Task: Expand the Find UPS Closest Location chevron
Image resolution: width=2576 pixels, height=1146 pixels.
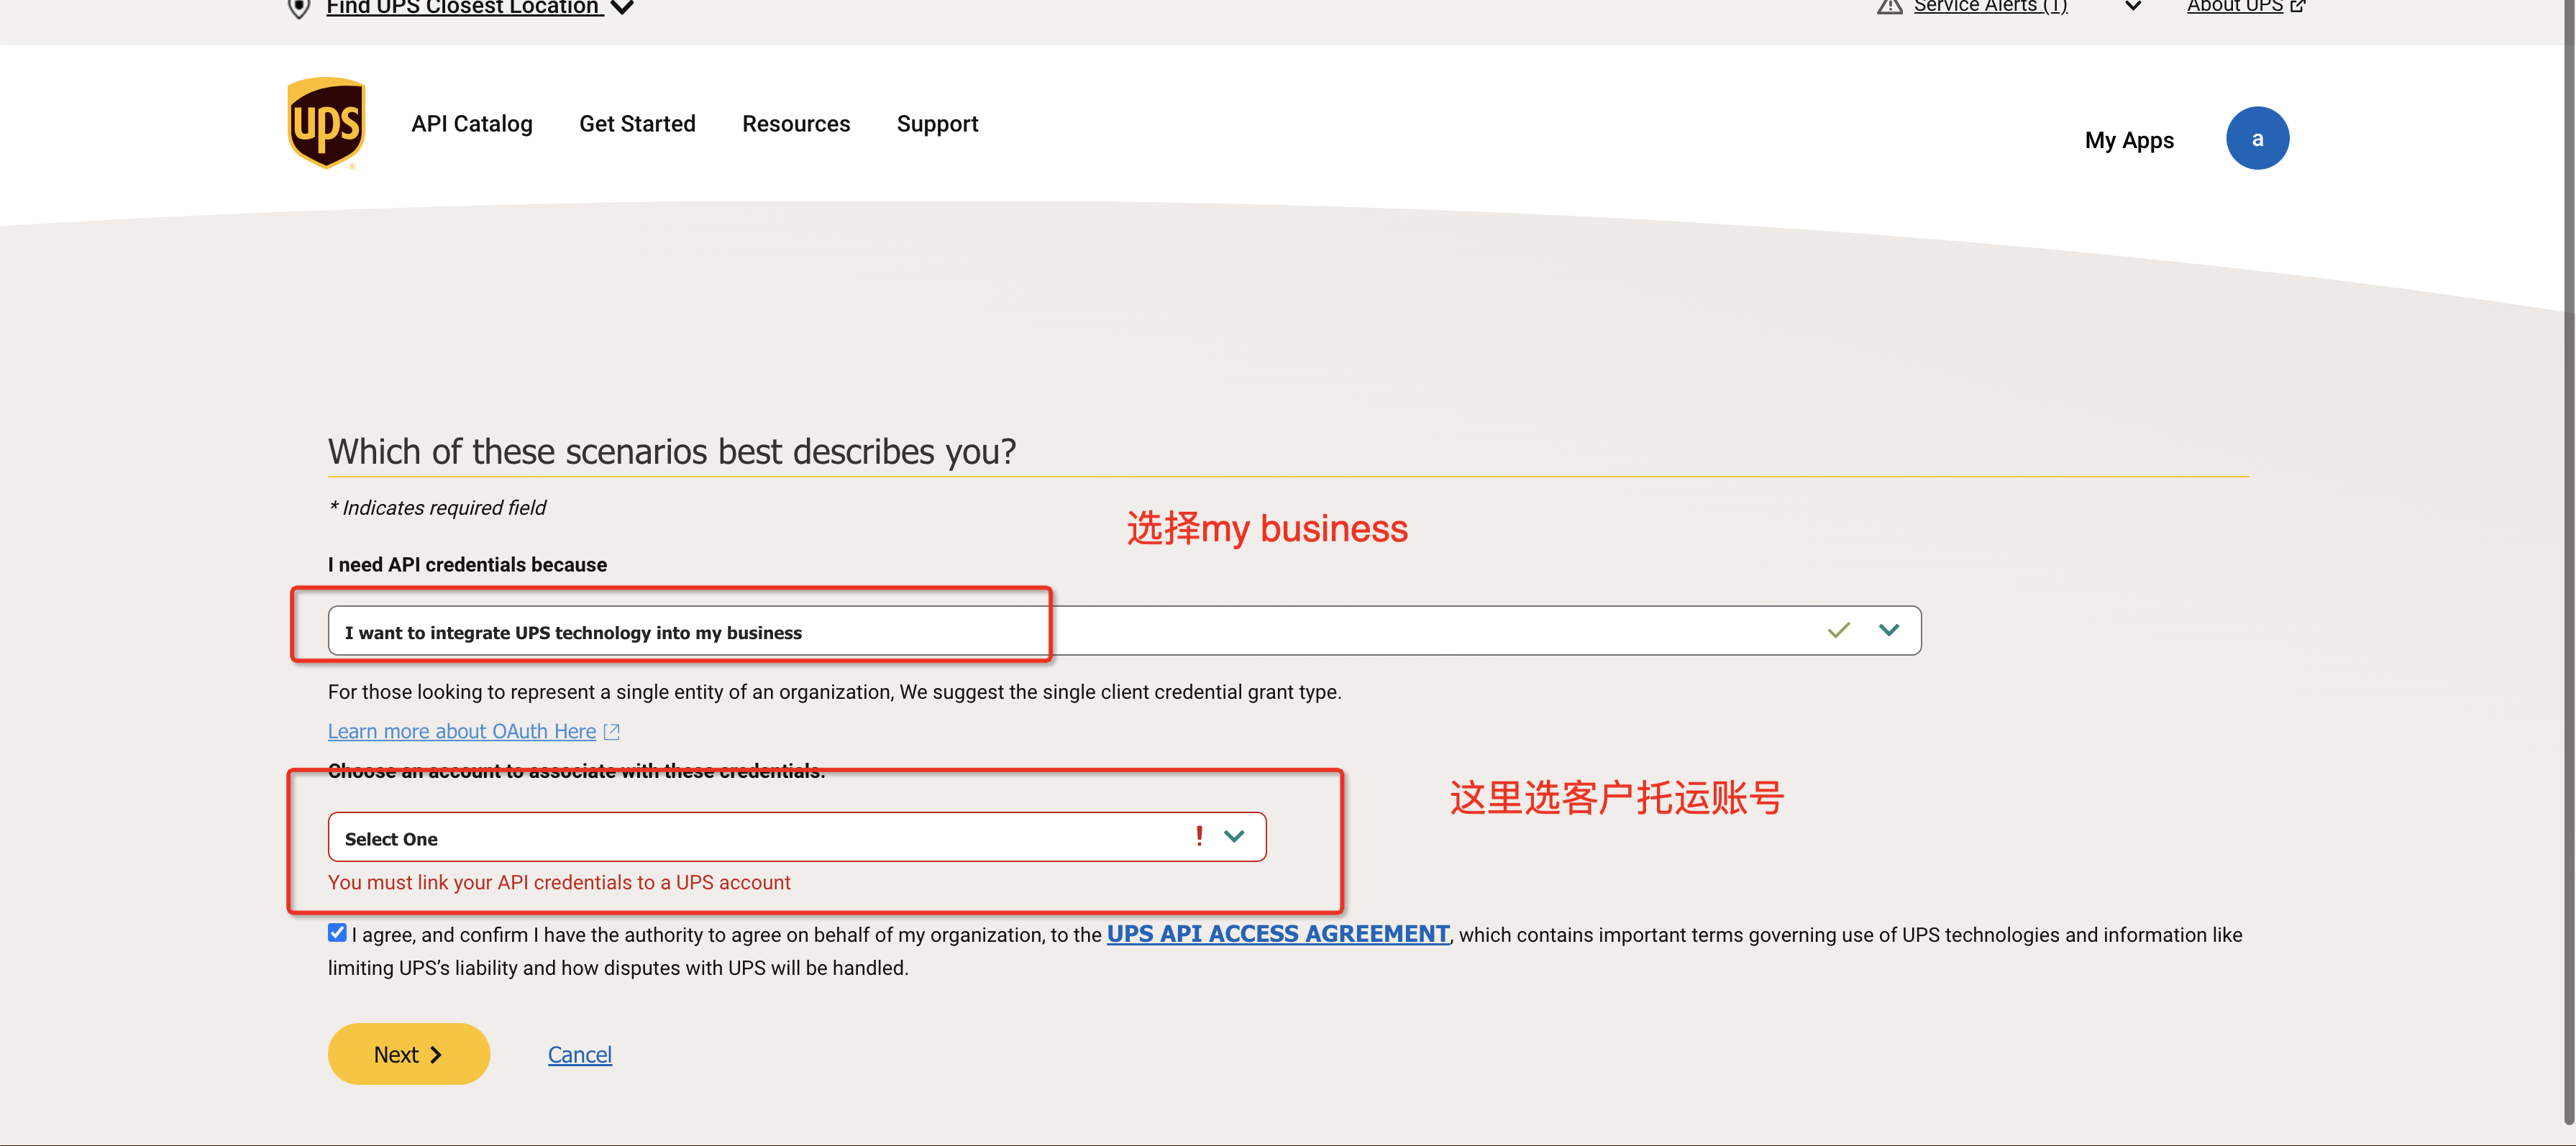Action: [622, 8]
